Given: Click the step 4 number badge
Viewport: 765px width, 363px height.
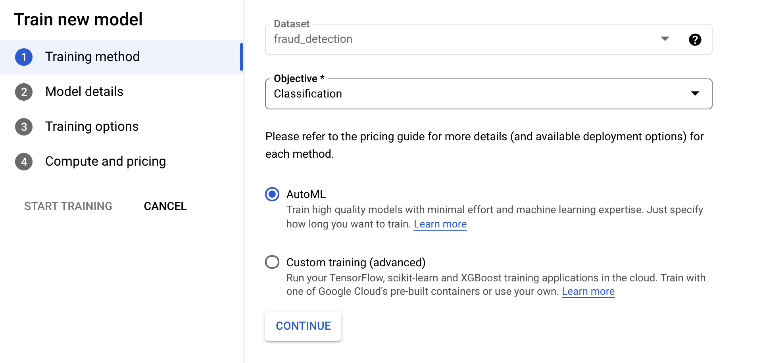Looking at the screenshot, I should click(24, 162).
